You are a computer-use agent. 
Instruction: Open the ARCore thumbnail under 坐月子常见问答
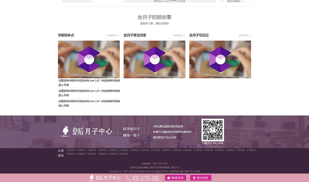point(154,59)
